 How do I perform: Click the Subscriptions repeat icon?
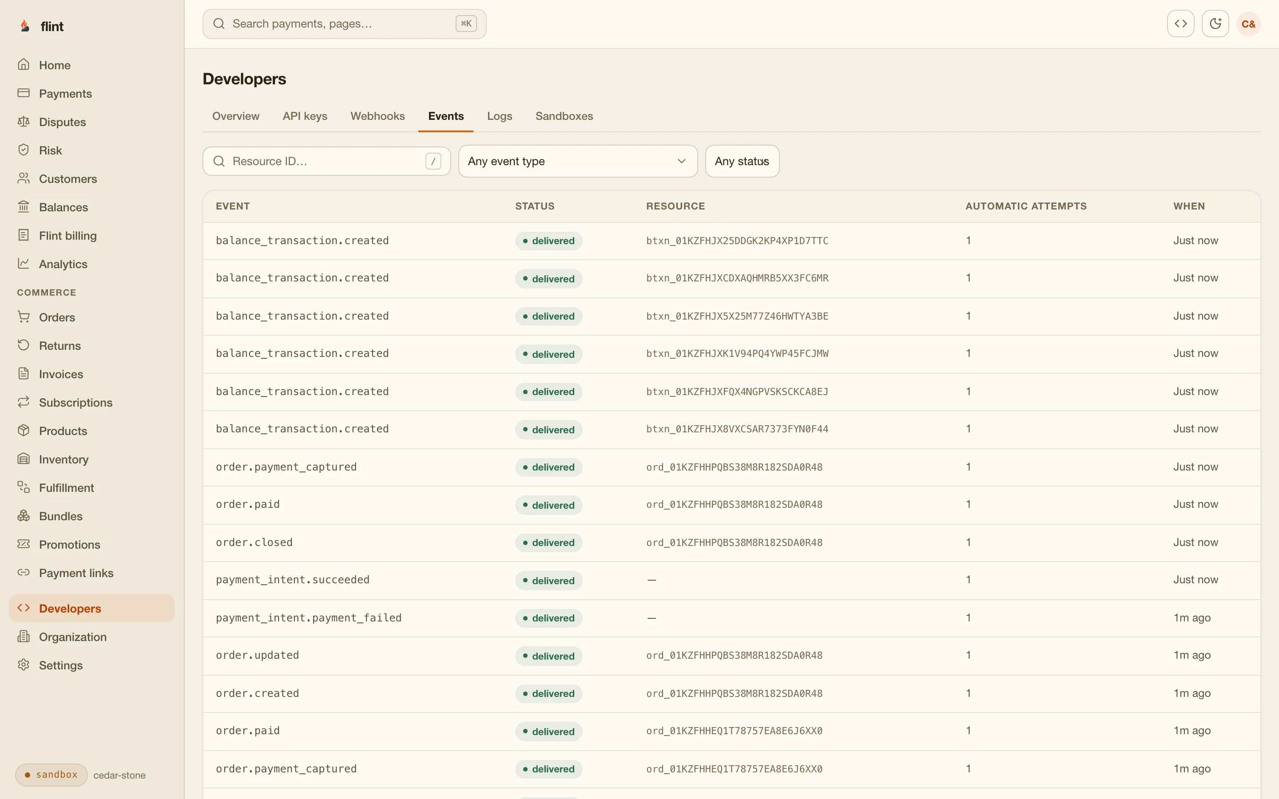[23, 402]
